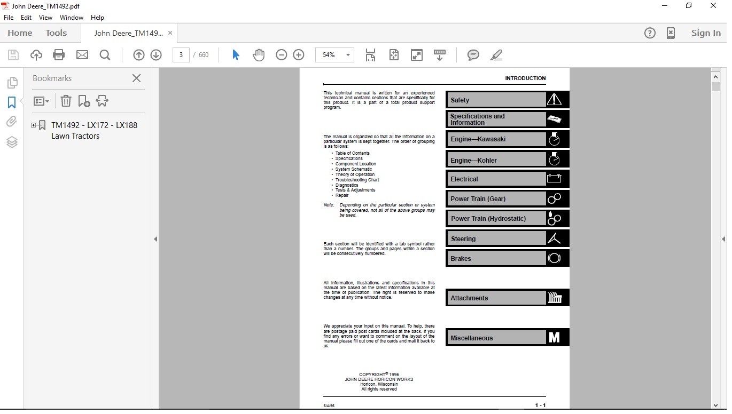
Task: Open the File menu
Action: point(9,17)
